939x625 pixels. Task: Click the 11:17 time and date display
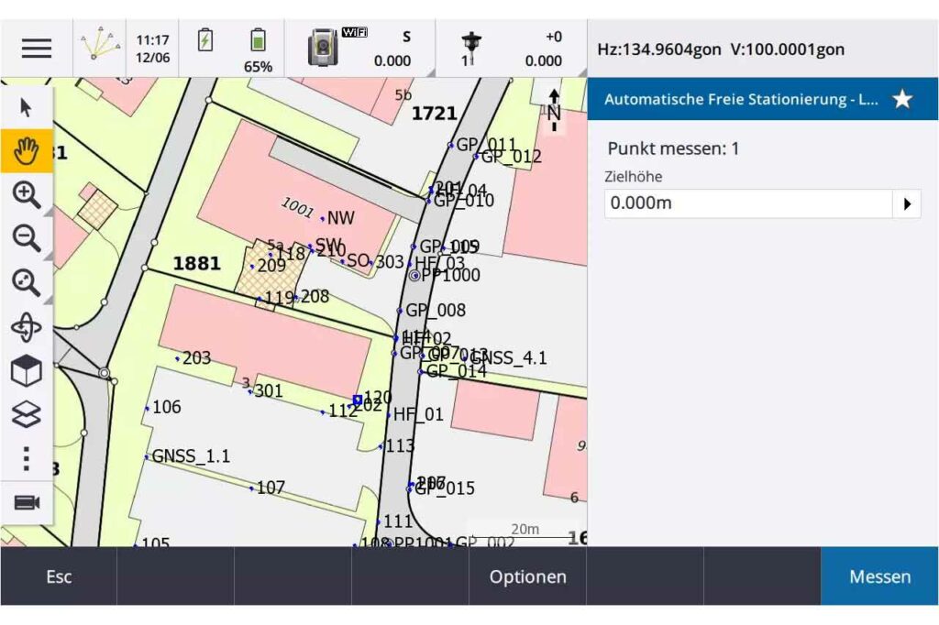click(x=153, y=49)
